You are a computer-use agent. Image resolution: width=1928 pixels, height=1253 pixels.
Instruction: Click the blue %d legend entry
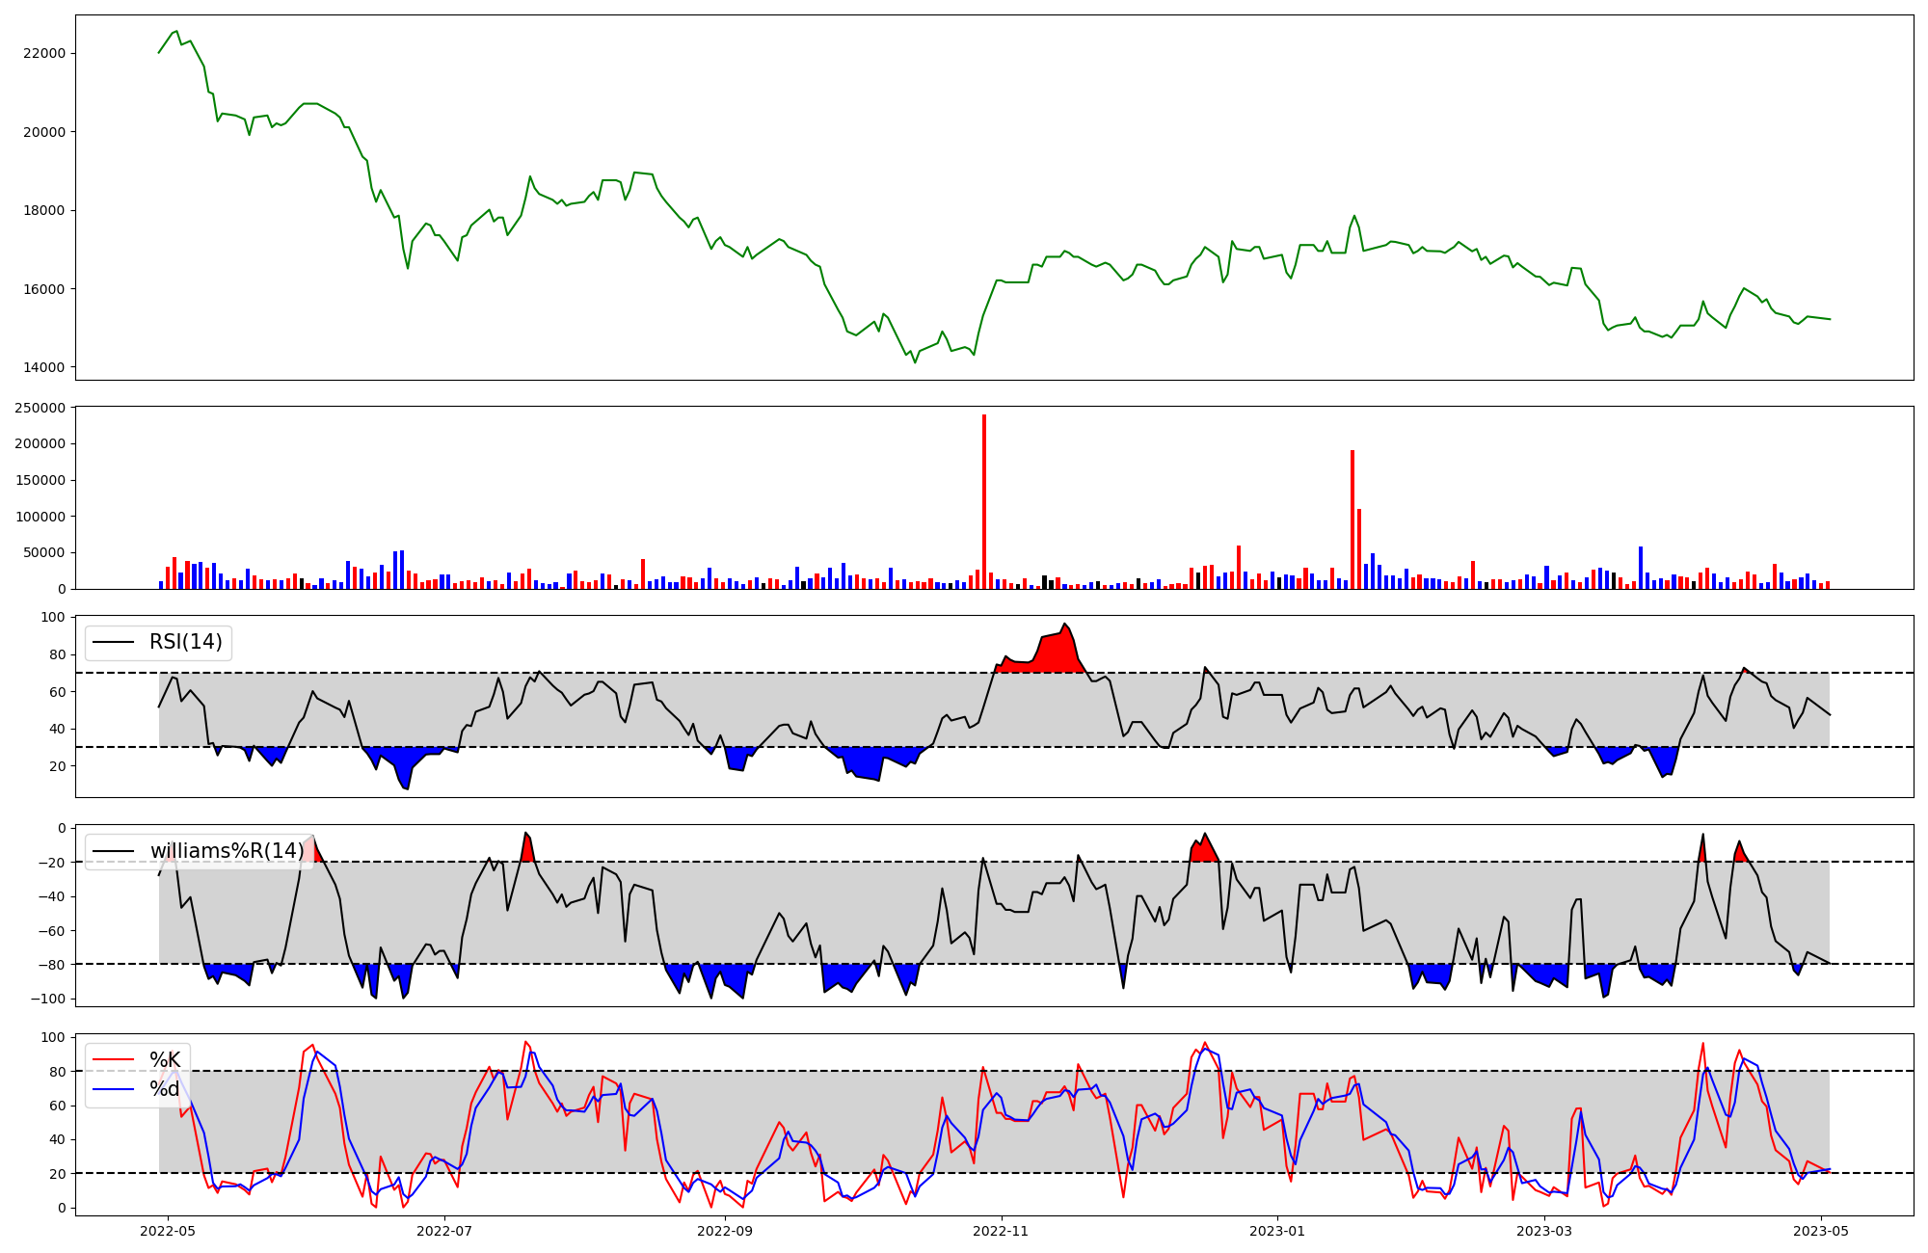tap(164, 1089)
